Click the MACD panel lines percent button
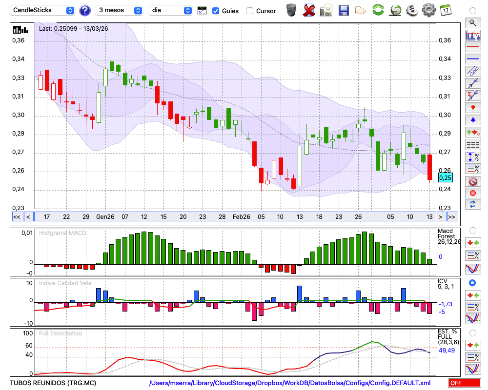488x390 pixels. (x=473, y=255)
